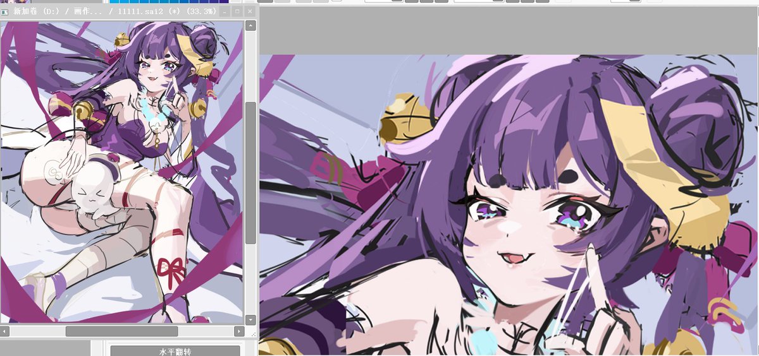Click the vertical scrollbar thumb of 11111.sai2 window
The height and width of the screenshot is (356, 759).
[x=250, y=173]
